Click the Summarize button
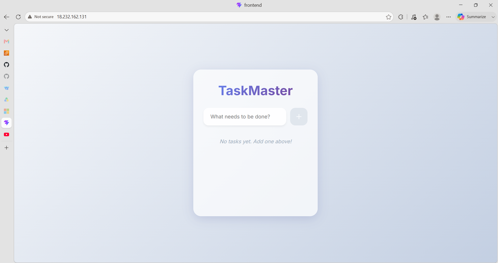The height and width of the screenshot is (263, 498). (472, 17)
